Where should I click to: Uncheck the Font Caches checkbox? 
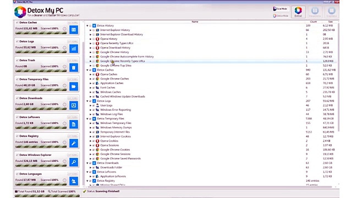[x=94, y=87]
